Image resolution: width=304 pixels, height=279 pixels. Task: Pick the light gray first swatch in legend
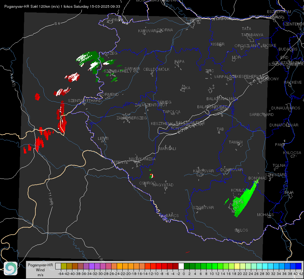coord(58,266)
